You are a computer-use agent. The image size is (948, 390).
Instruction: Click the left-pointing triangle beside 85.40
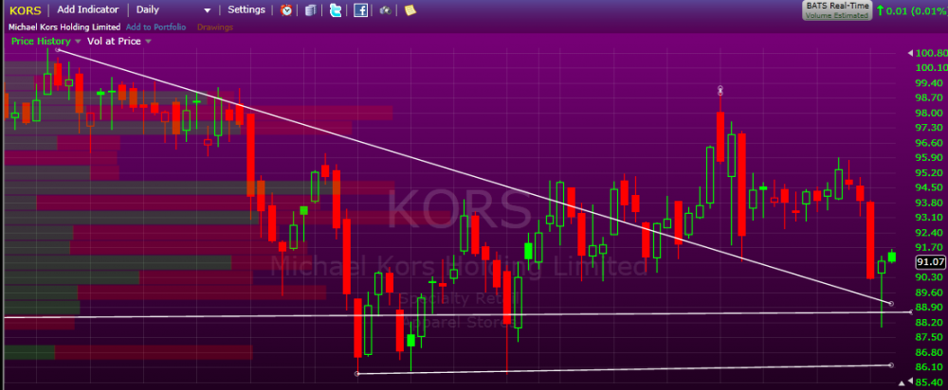click(x=910, y=382)
